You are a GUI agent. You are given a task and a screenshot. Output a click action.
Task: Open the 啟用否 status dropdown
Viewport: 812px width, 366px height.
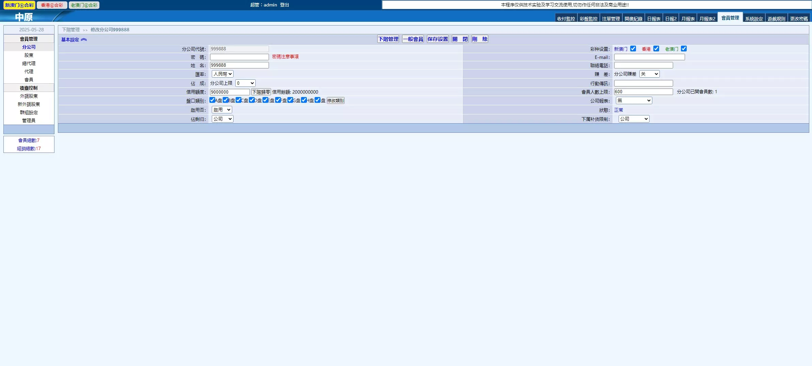(222, 110)
